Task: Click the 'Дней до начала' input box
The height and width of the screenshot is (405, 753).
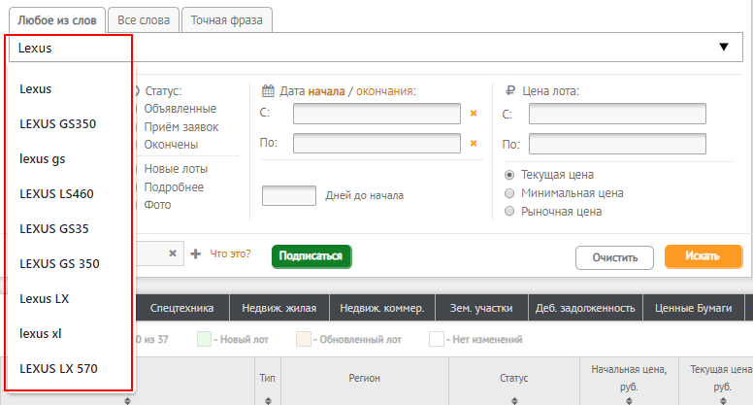Action: (289, 195)
